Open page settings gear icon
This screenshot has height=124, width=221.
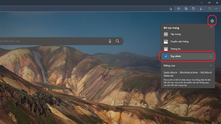(212, 21)
